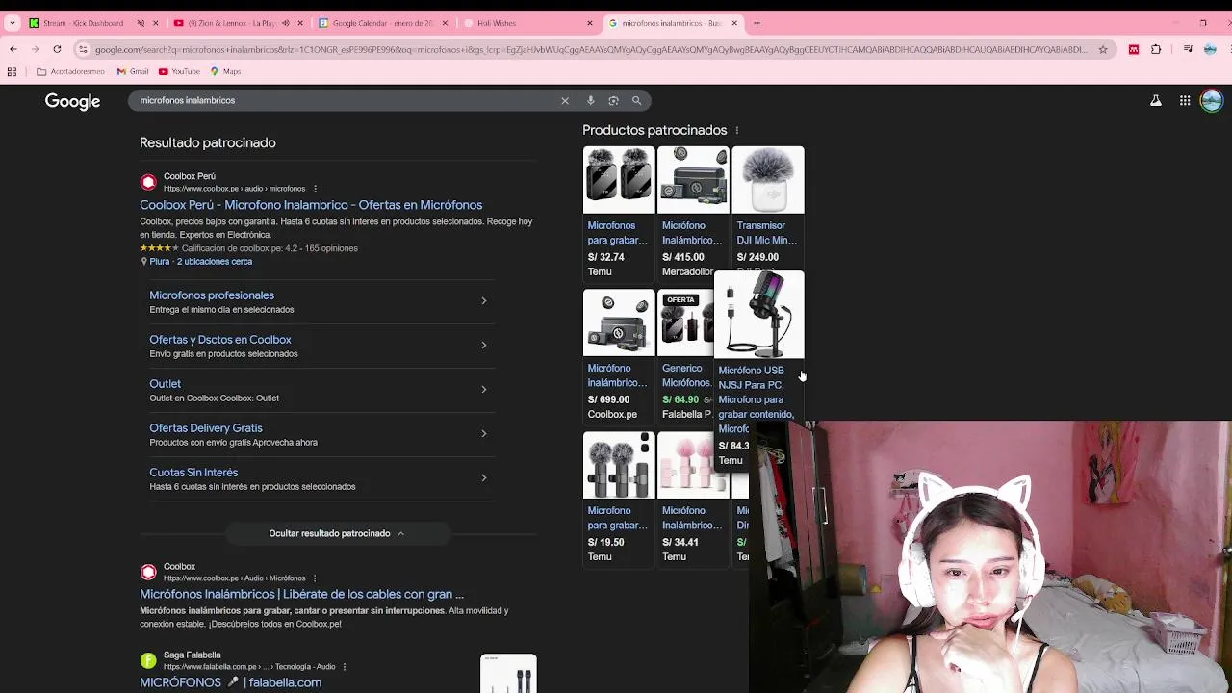1232x693 pixels.
Task: Open the YouTube bookmark
Action: click(179, 71)
